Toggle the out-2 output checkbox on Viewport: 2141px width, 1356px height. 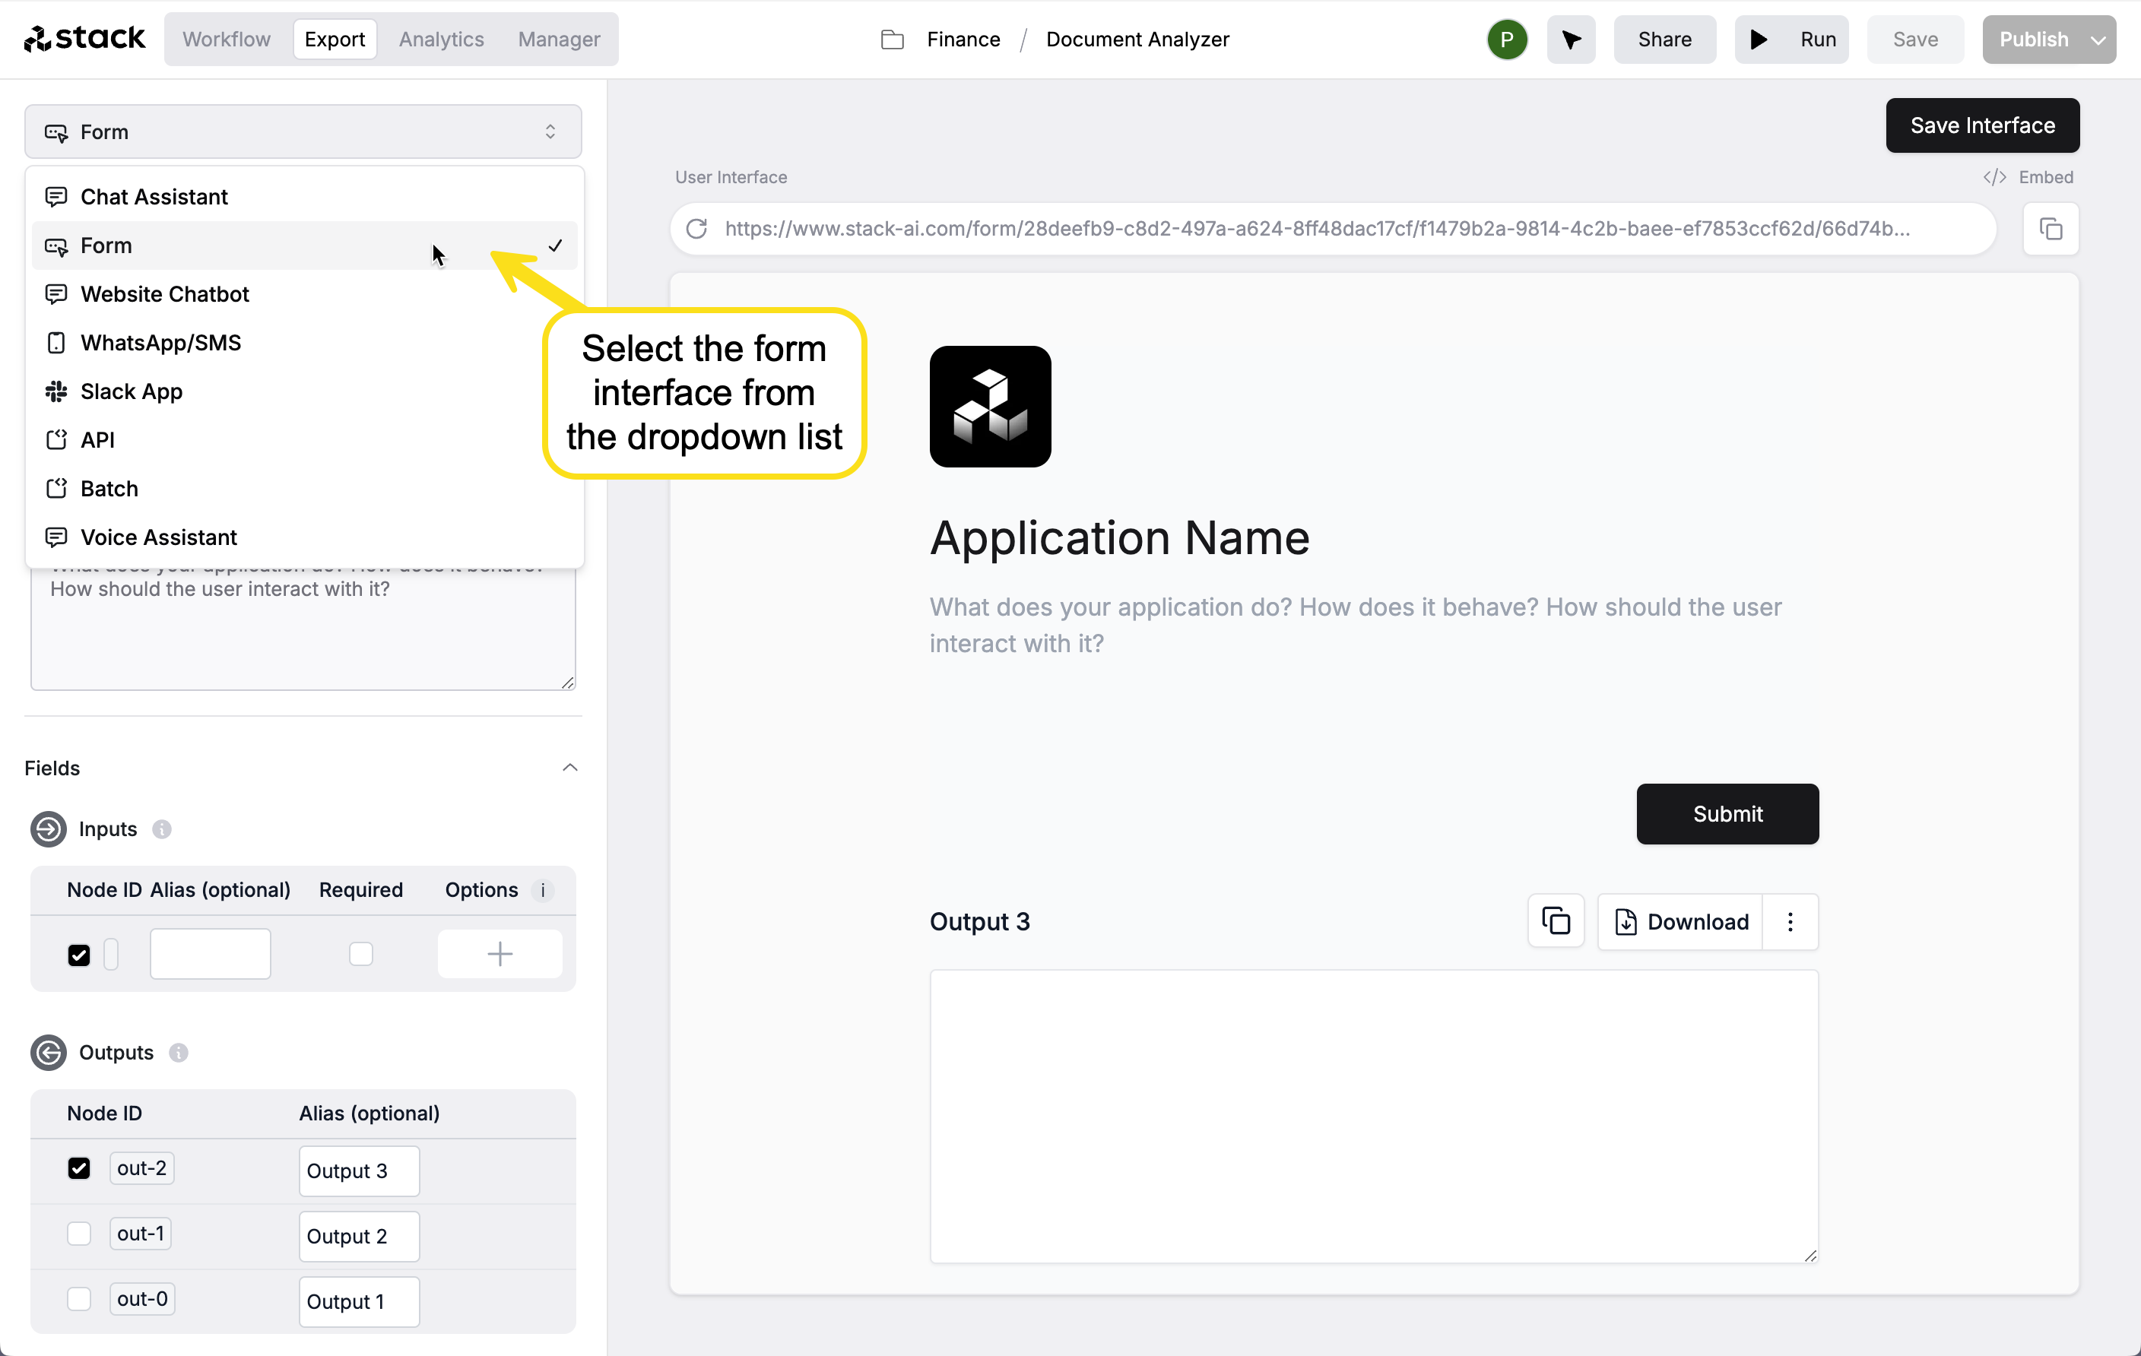[78, 1167]
